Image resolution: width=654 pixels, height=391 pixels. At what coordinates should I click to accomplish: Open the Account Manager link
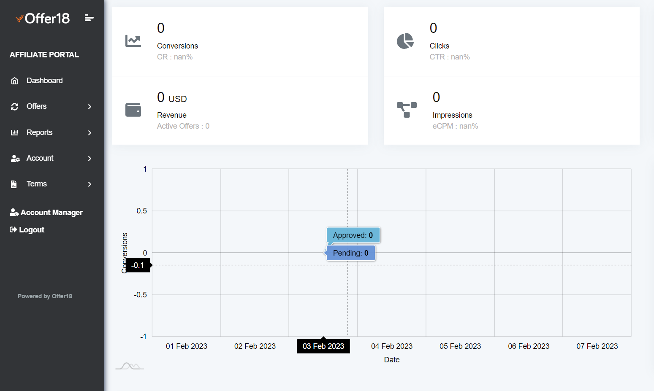46,213
